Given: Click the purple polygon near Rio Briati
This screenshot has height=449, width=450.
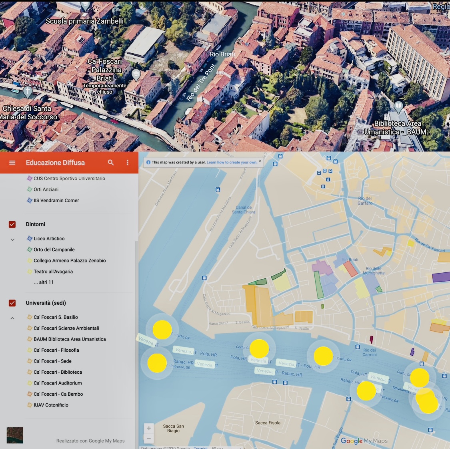Looking at the screenshot, I should click(322, 267).
